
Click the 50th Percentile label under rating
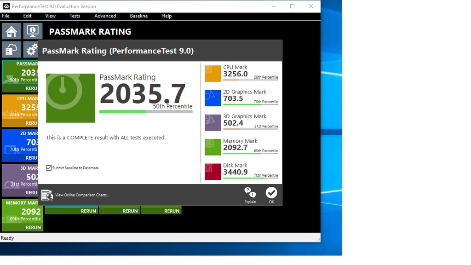[173, 106]
